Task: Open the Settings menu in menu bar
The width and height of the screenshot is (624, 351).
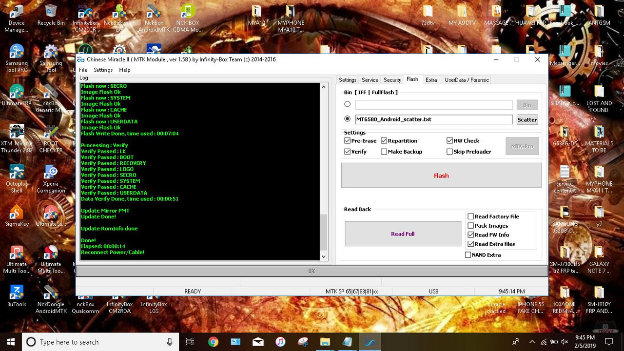Action: point(103,70)
